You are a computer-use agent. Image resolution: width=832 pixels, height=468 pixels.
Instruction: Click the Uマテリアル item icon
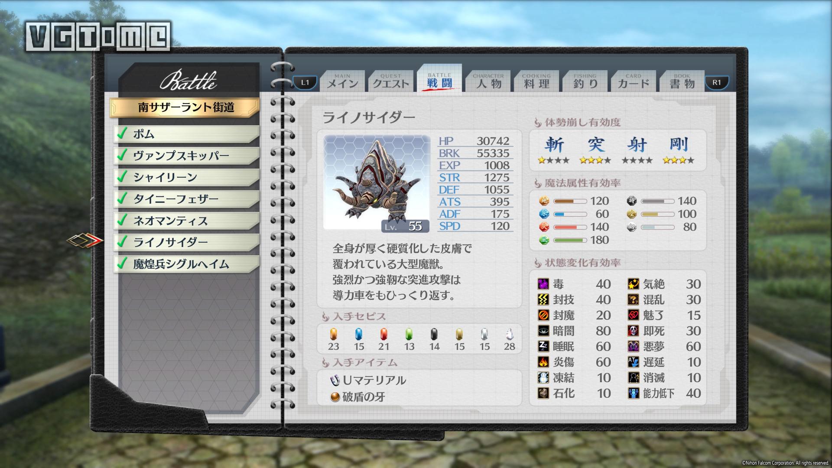(335, 380)
